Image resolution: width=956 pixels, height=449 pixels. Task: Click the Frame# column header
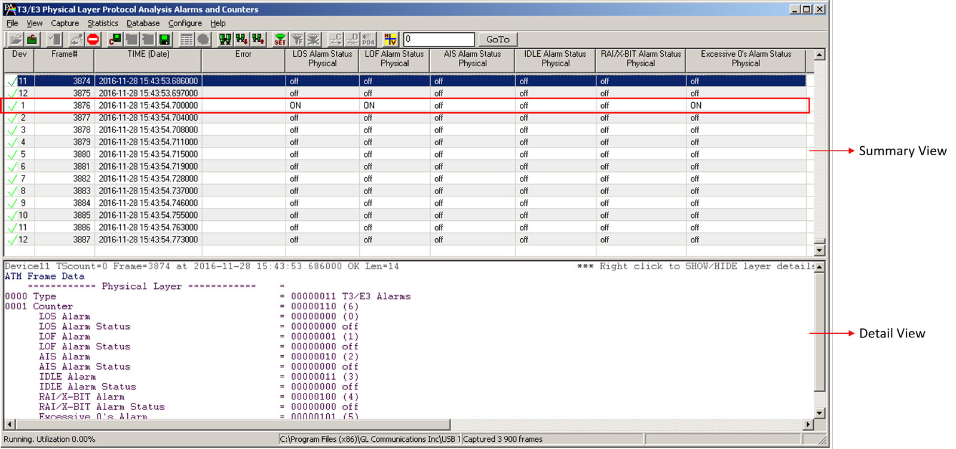point(64,60)
